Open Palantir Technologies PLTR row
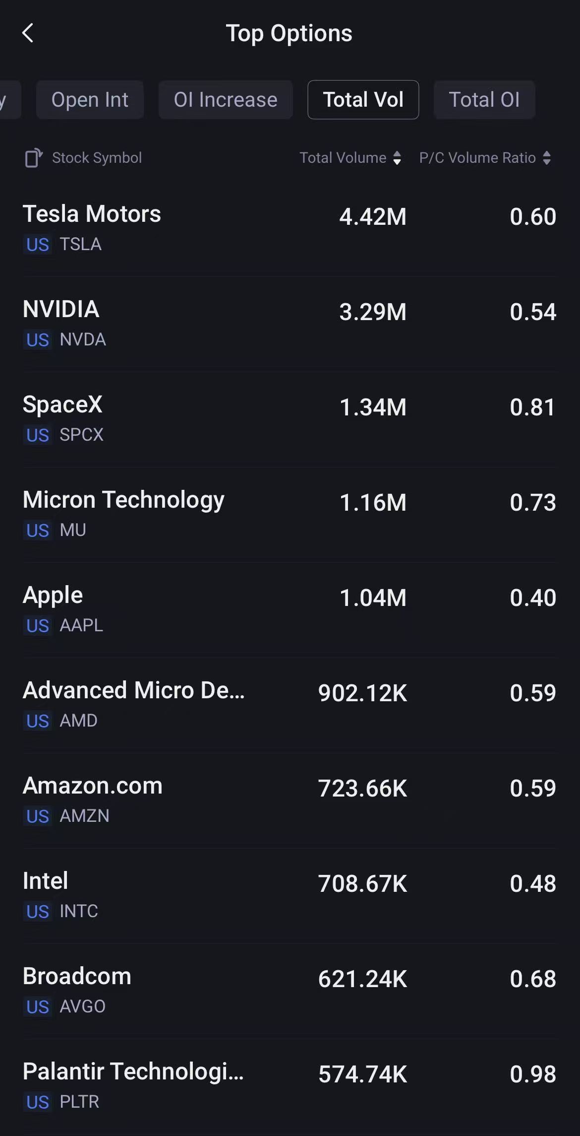This screenshot has width=580, height=1136. tap(290, 1086)
